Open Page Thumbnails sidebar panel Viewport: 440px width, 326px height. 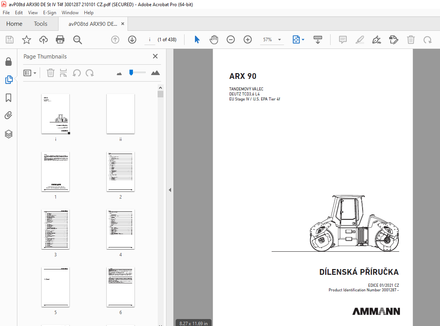[9, 80]
